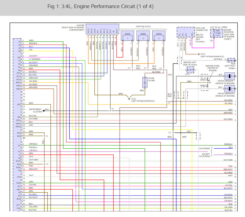Click the 'NOISE FILTER' label

pyautogui.click(x=151, y=79)
